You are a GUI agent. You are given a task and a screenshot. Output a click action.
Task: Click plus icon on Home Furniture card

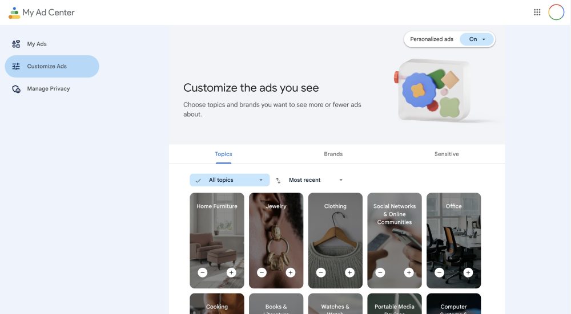[x=231, y=272]
